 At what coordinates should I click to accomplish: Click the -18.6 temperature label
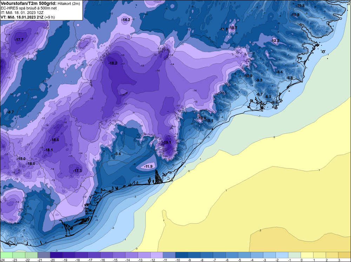54,140
